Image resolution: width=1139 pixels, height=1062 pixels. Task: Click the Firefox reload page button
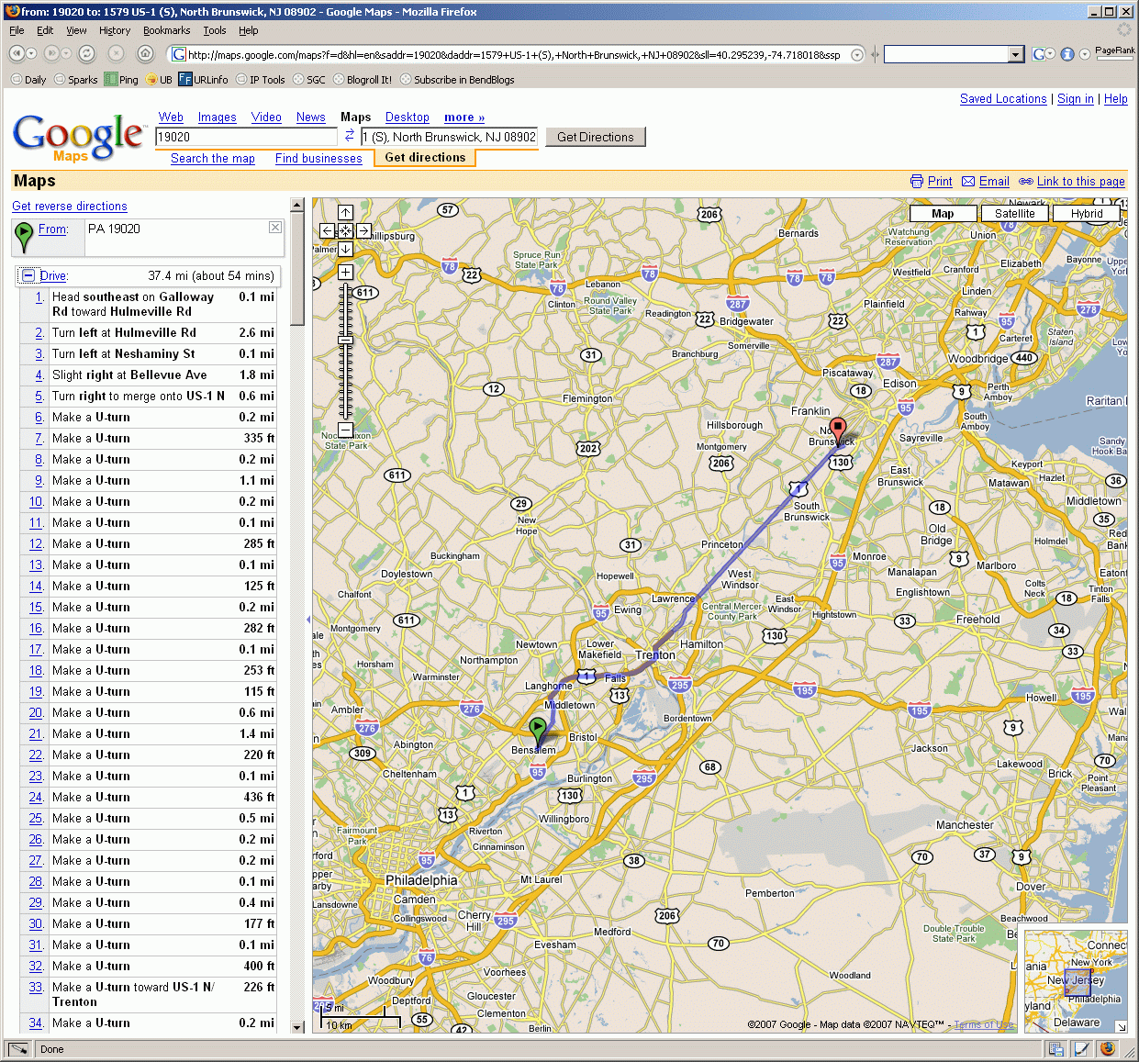pos(86,54)
